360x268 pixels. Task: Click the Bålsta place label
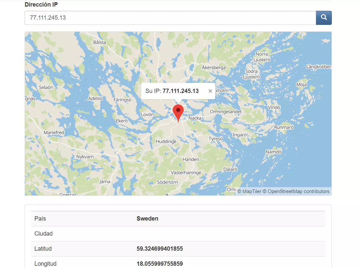pos(100,42)
